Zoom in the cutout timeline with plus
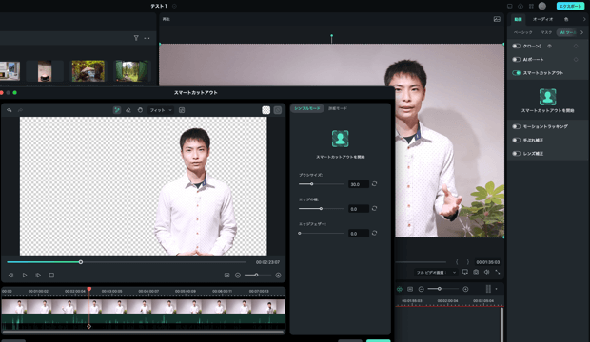This screenshot has width=590, height=342. (x=279, y=275)
